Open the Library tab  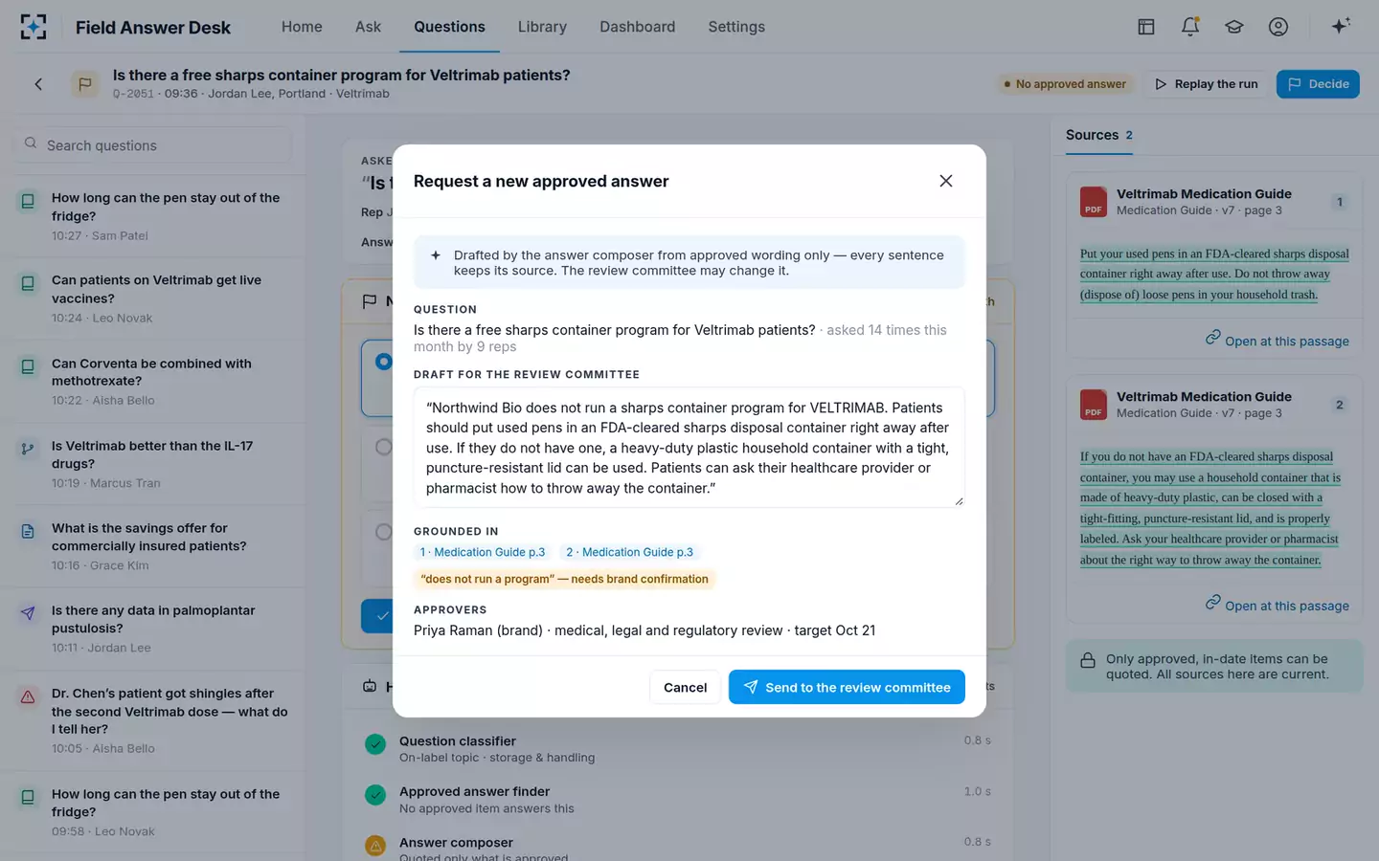(542, 27)
